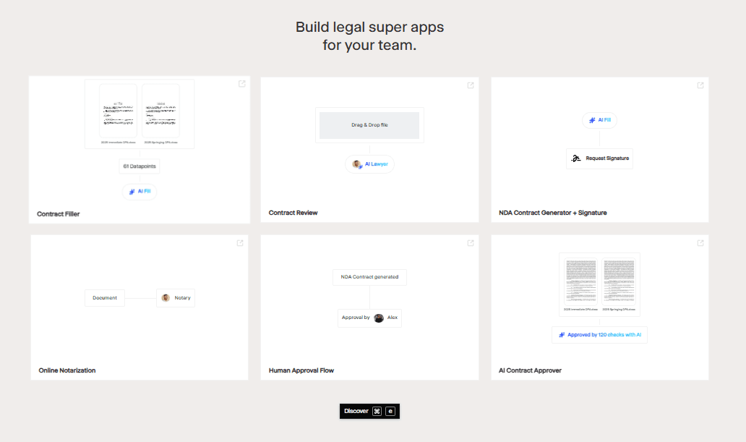Click AI Lawyer avatar icon
Screen dimensions: 746x442
tap(357, 164)
